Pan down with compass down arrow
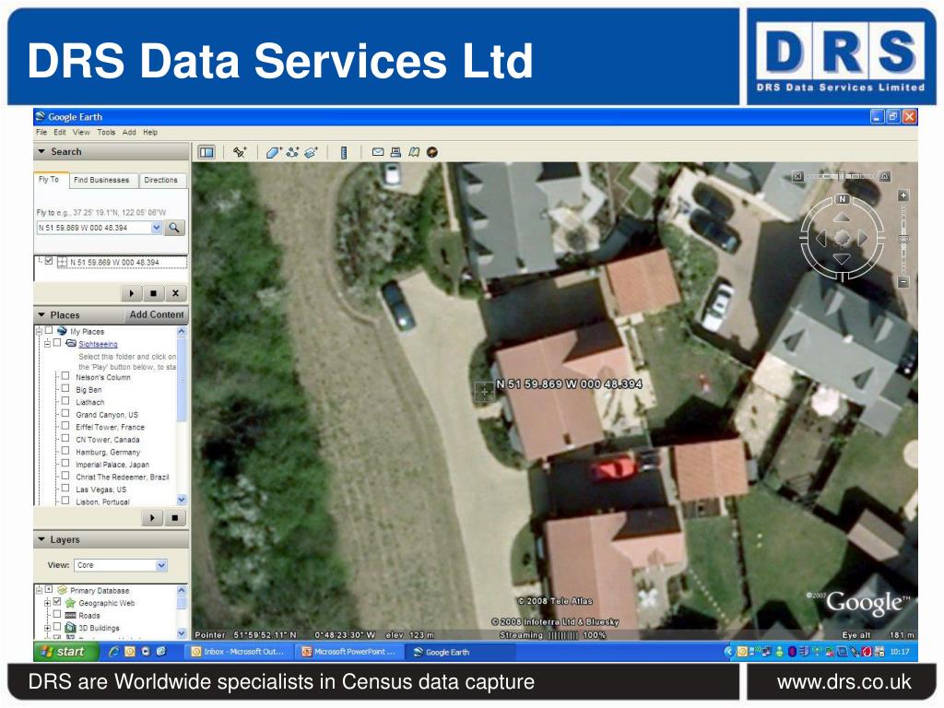The width and height of the screenshot is (944, 708). point(843,259)
